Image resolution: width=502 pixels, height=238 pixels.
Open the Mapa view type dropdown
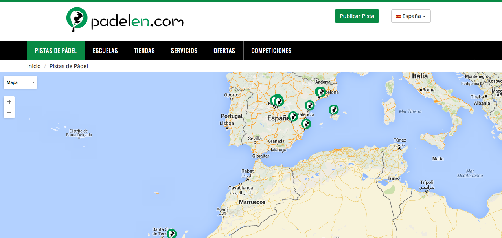coord(20,82)
